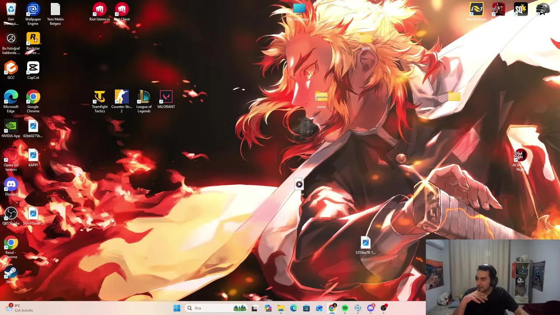Launch Marvel Rivals shortcut
Viewport: 560px width, 315px height.
tap(476, 9)
